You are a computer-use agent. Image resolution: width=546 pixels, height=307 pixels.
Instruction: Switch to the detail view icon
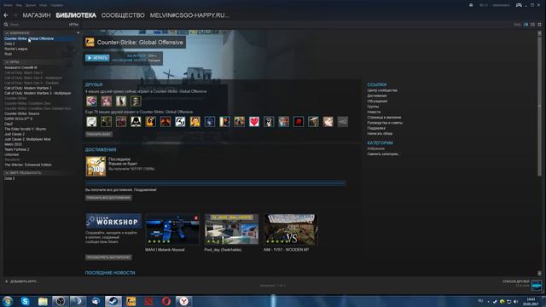click(x=526, y=25)
